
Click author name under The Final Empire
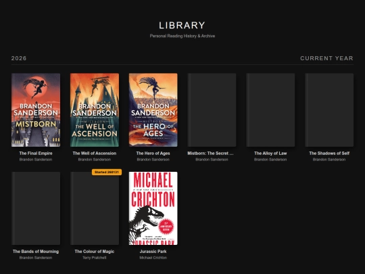coord(36,160)
